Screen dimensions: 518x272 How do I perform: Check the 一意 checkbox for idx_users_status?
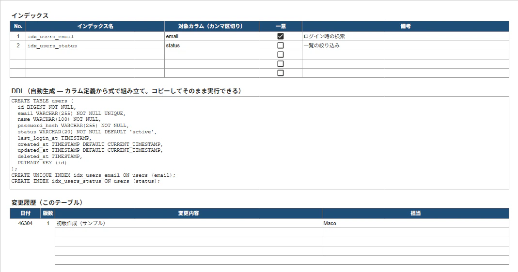(x=281, y=45)
